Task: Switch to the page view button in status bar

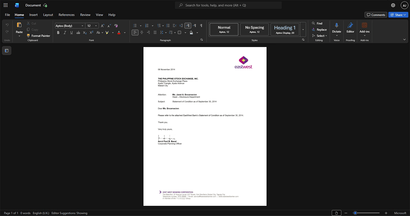Action: 336,213
